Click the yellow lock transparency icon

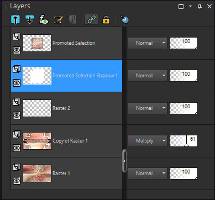click(106, 19)
